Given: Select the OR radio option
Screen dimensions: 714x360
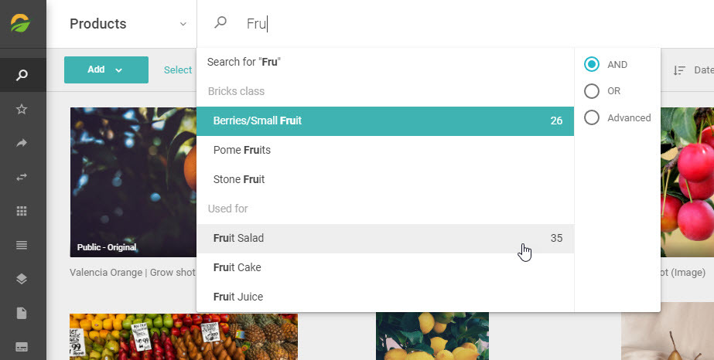Looking at the screenshot, I should [592, 91].
